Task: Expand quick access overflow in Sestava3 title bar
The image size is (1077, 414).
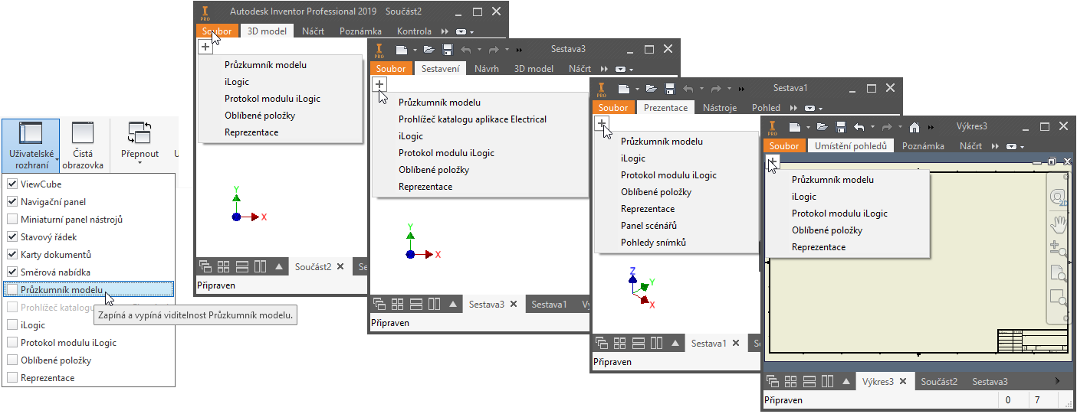Action: point(520,50)
